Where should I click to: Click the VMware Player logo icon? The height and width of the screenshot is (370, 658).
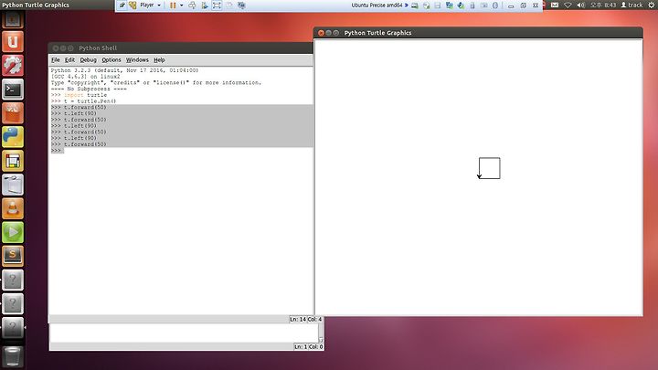pos(133,5)
